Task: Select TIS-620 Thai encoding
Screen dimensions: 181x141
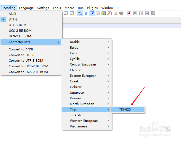Action: [x=128, y=110]
